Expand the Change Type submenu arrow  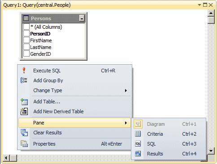coord(126,90)
